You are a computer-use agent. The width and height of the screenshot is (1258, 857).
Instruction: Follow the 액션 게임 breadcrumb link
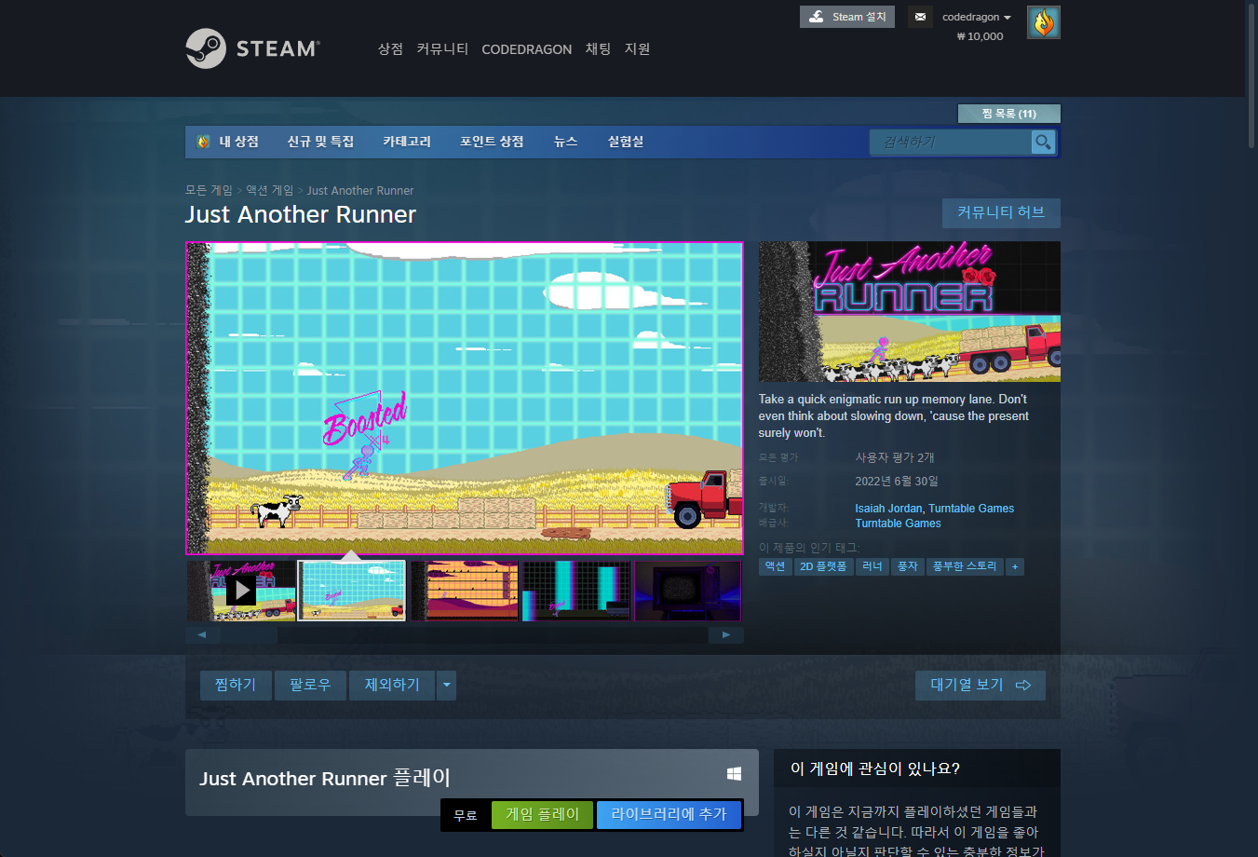click(x=269, y=190)
